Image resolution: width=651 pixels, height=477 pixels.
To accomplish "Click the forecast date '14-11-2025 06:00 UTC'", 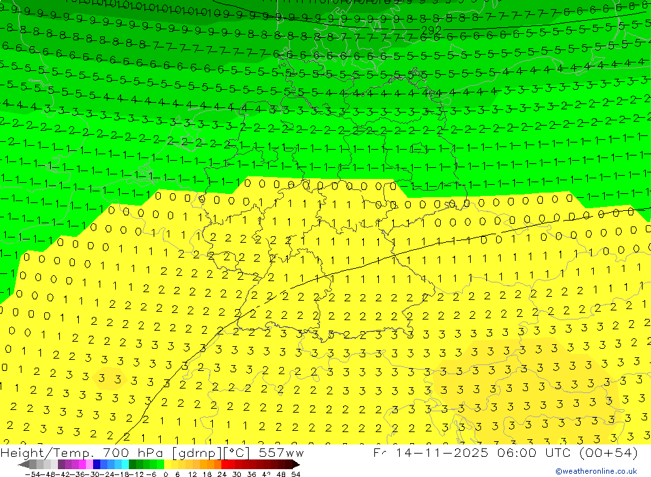I will click(483, 452).
